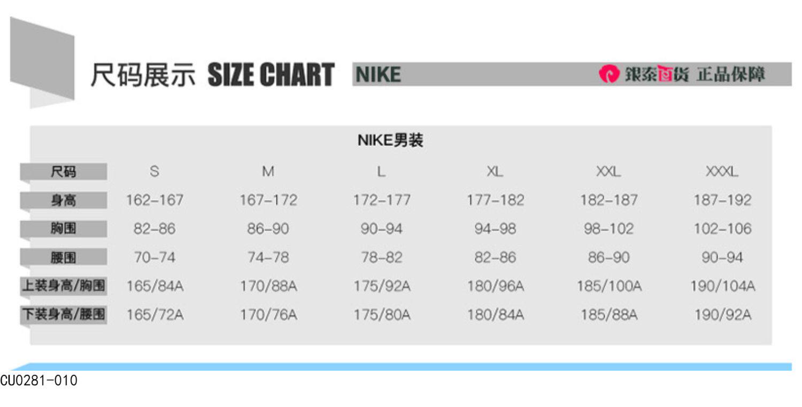Select the 尺码 row label
The image size is (802, 407).
coord(64,172)
